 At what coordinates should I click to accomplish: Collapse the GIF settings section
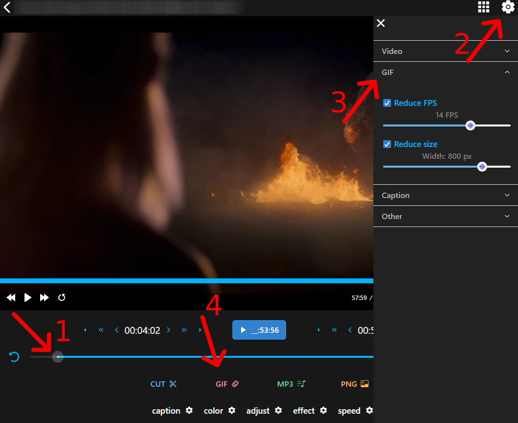coord(445,73)
